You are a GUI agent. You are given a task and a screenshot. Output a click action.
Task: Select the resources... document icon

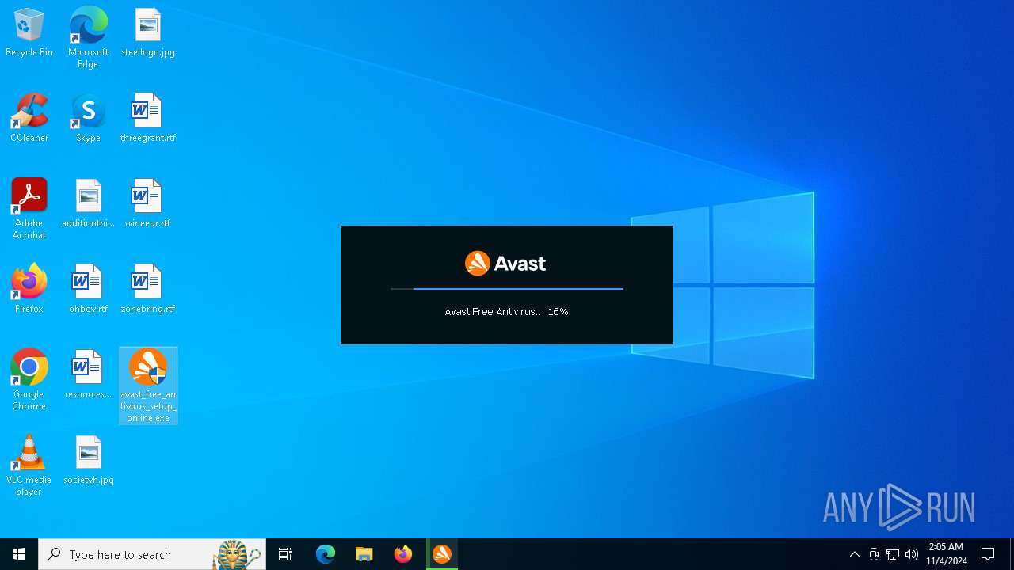88,375
